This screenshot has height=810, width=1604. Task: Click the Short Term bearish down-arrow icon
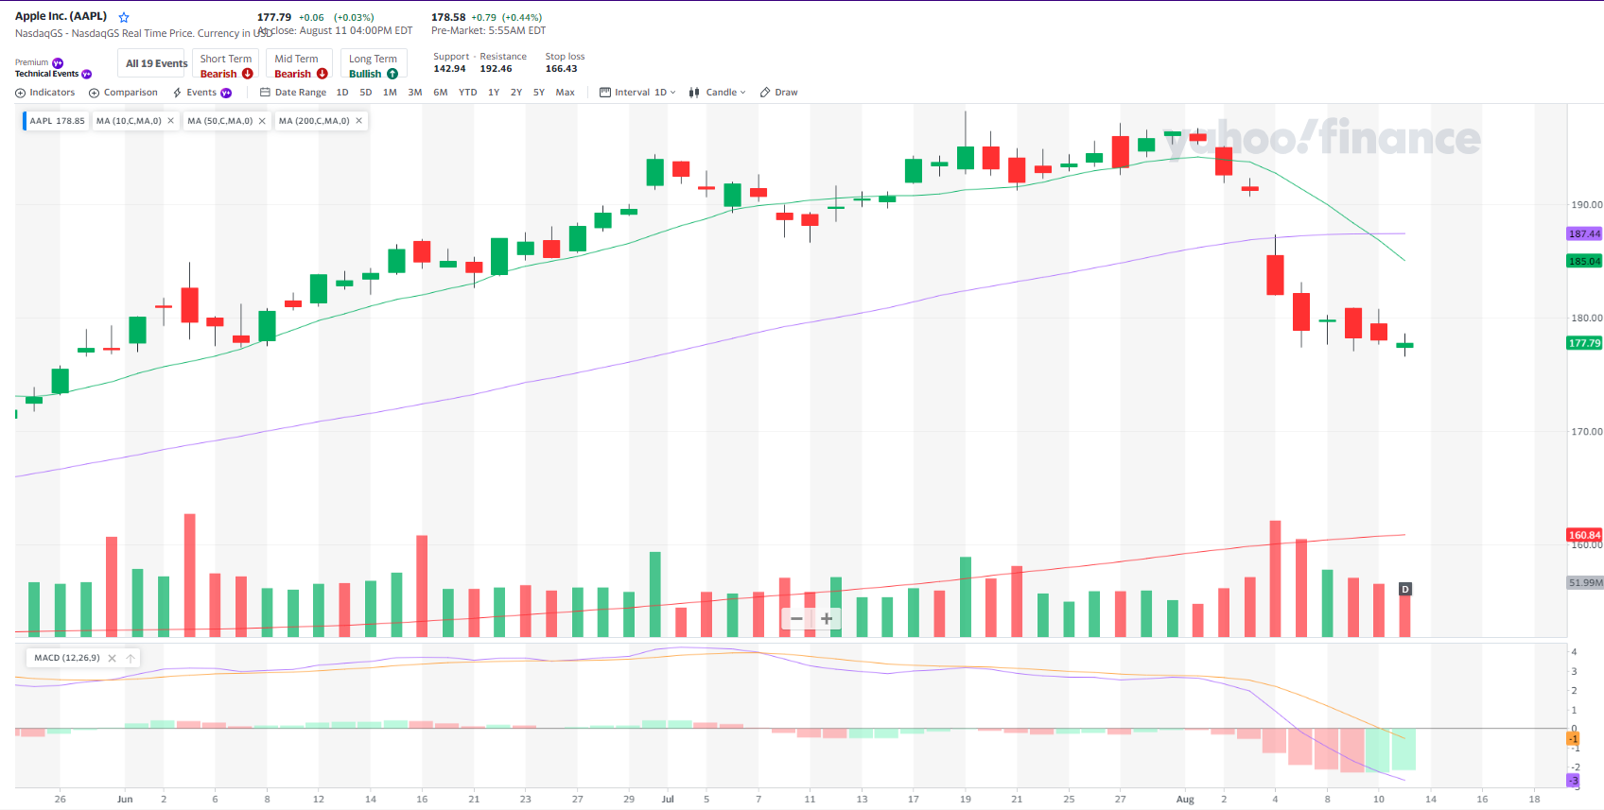tap(248, 74)
